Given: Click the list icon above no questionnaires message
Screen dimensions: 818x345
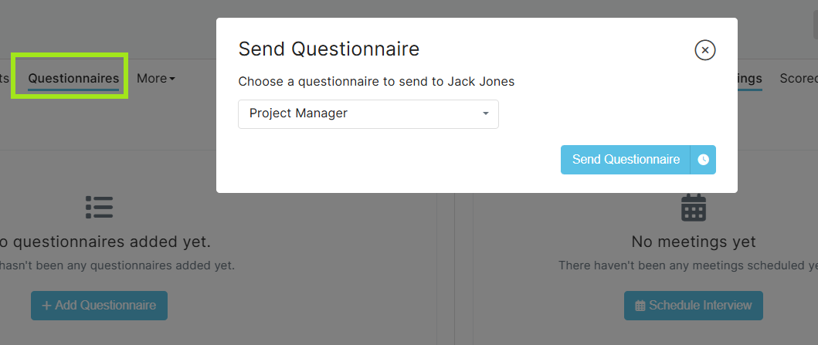Looking at the screenshot, I should 99,208.
